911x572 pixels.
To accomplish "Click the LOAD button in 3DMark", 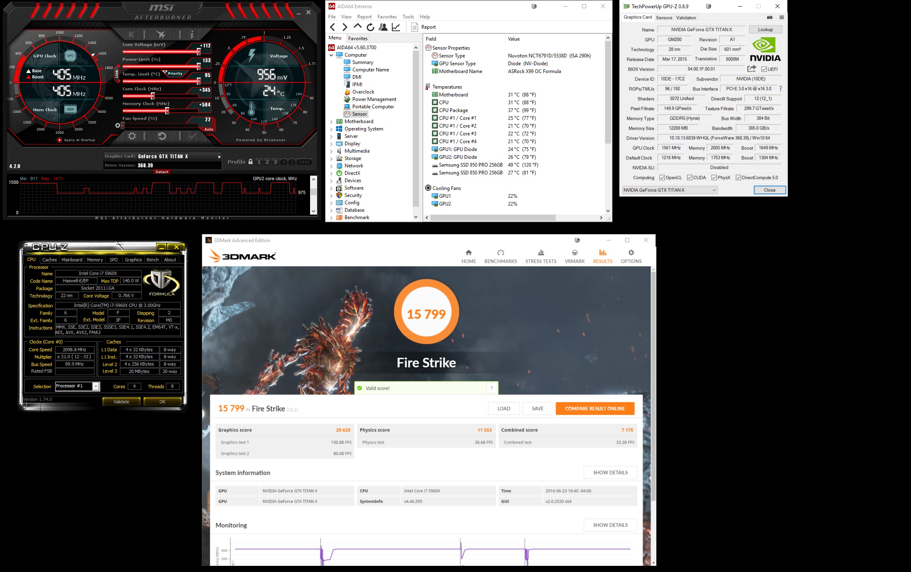I will point(504,409).
